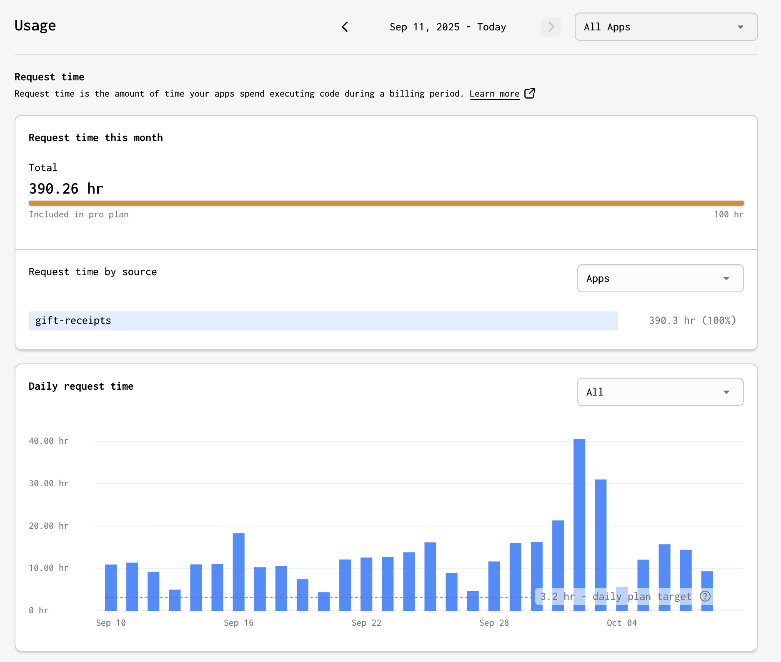The height and width of the screenshot is (662, 781).
Task: Click the Sep 22 axis label
Action: pyautogui.click(x=366, y=623)
